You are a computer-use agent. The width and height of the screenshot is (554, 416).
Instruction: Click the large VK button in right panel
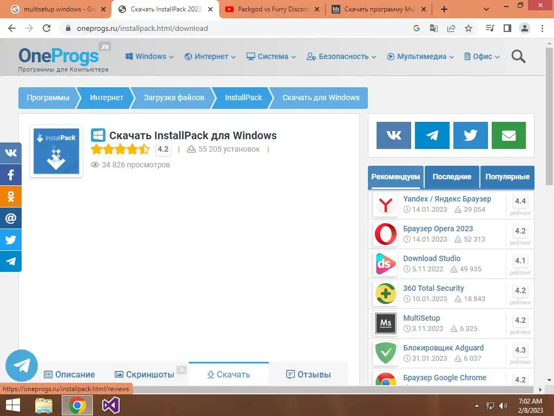click(x=394, y=135)
